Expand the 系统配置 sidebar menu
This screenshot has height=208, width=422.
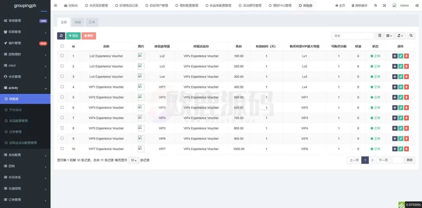(25, 155)
